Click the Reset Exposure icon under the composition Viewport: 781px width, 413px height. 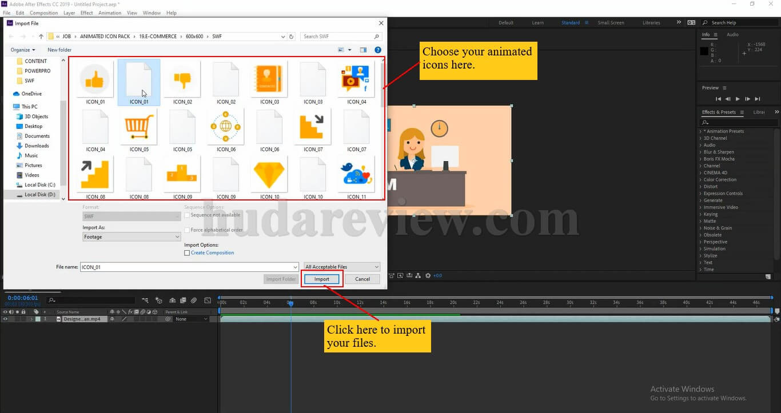[428, 275]
